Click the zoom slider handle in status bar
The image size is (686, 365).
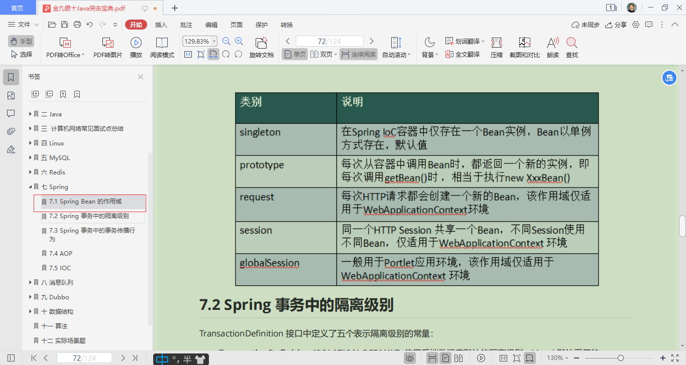pos(621,358)
